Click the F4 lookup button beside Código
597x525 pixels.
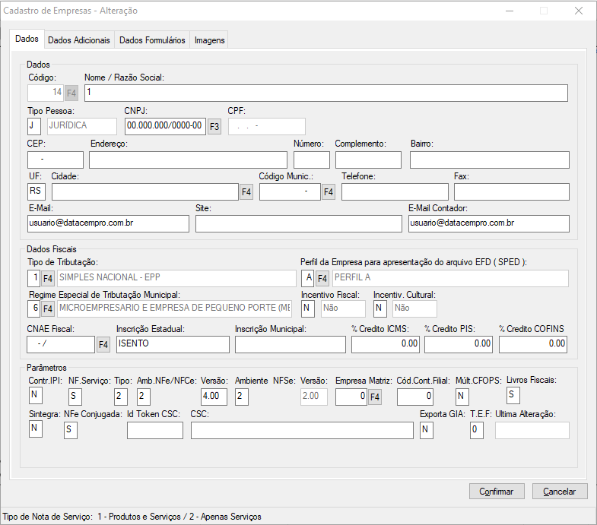[71, 93]
